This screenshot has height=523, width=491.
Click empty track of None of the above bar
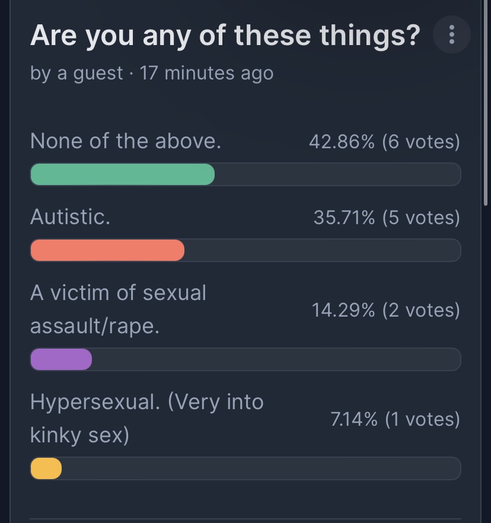point(338,174)
